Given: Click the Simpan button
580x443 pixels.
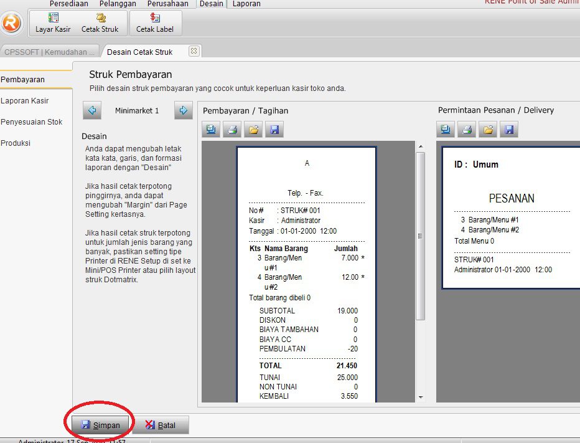Looking at the screenshot, I should pyautogui.click(x=100, y=425).
